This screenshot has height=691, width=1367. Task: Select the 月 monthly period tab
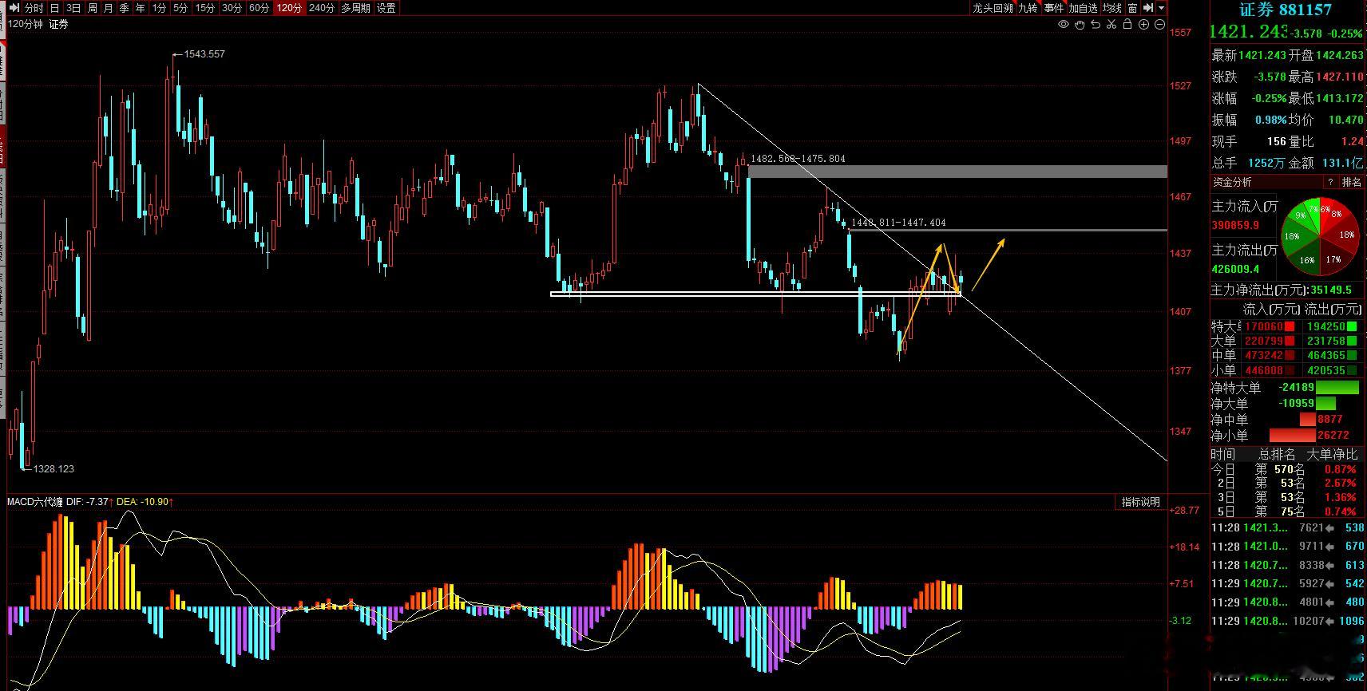click(109, 8)
